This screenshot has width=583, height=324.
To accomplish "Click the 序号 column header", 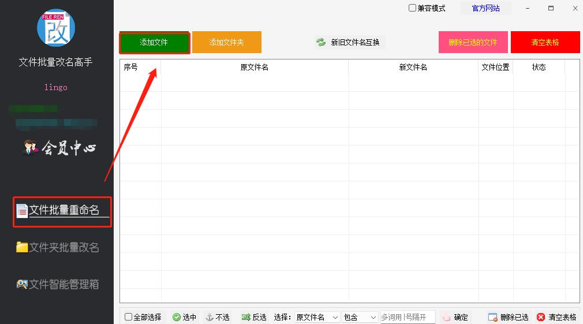I will [x=140, y=67].
